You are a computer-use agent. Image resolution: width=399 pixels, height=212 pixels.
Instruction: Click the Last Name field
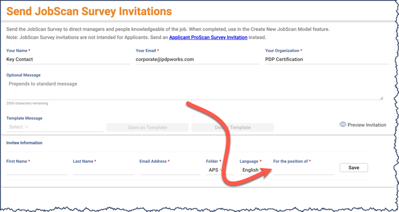tap(103, 170)
